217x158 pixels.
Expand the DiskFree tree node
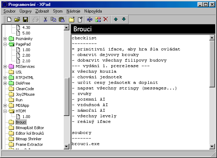[x=5, y=83]
